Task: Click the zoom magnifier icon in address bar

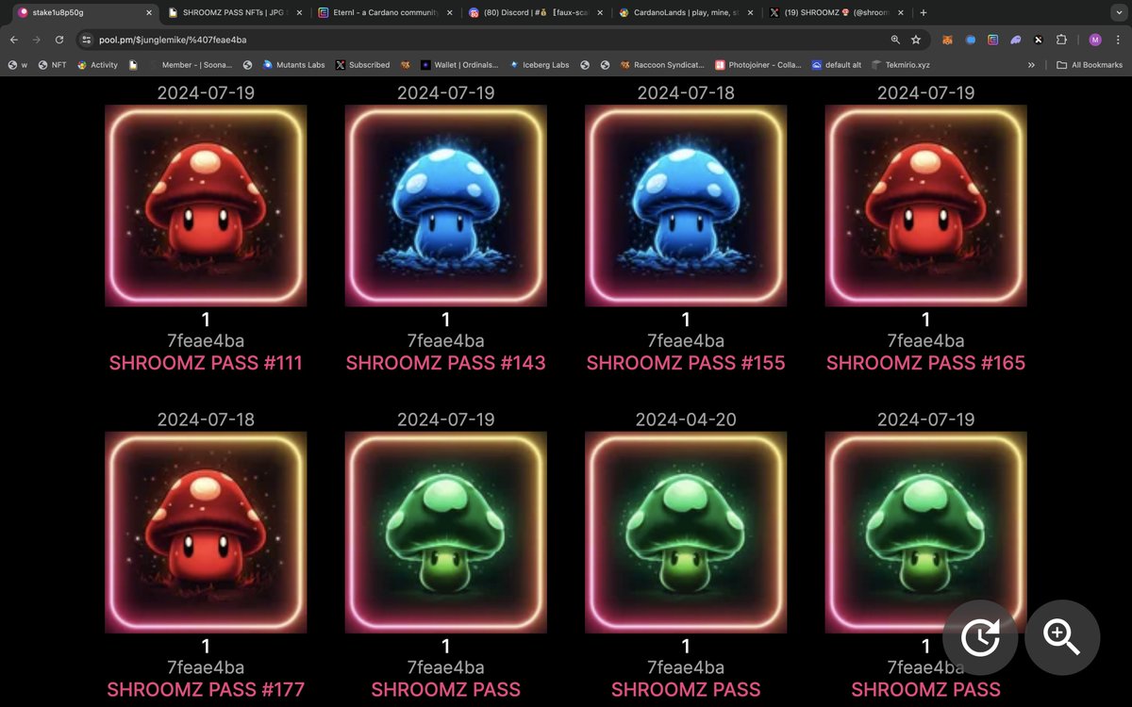Action: (x=895, y=40)
